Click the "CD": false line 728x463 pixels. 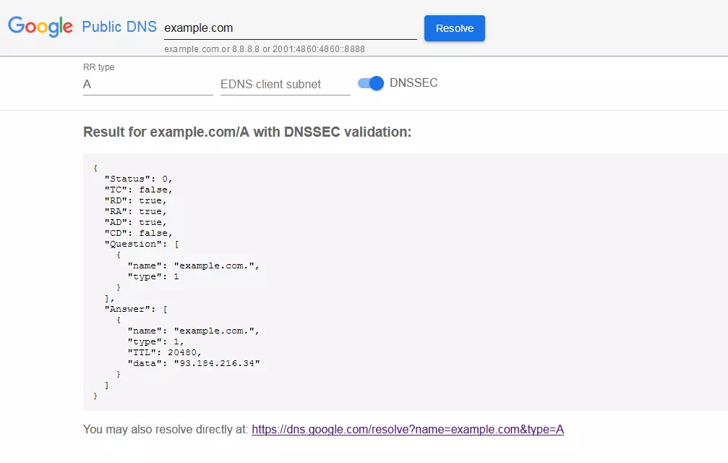point(138,233)
